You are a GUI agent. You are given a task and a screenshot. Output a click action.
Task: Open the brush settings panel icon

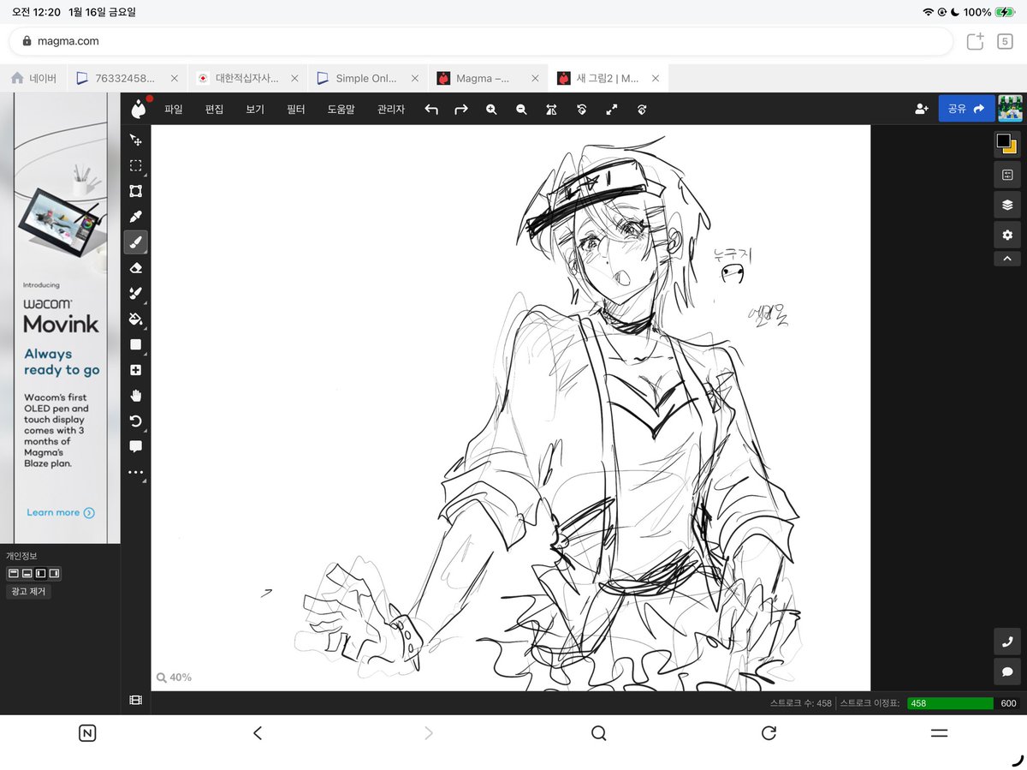(1006, 175)
